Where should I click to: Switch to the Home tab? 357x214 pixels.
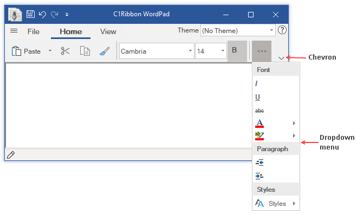[70, 31]
